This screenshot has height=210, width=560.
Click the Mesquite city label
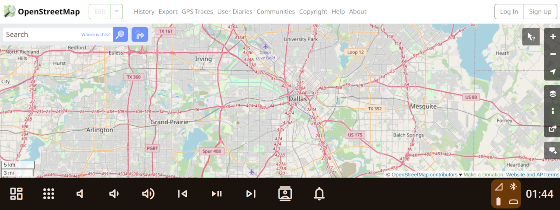pos(423,106)
